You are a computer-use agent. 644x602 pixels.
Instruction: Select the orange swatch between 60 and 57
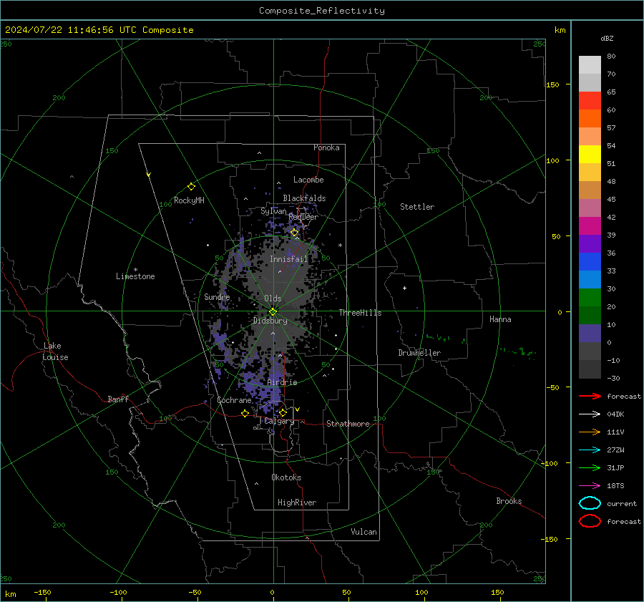590,118
